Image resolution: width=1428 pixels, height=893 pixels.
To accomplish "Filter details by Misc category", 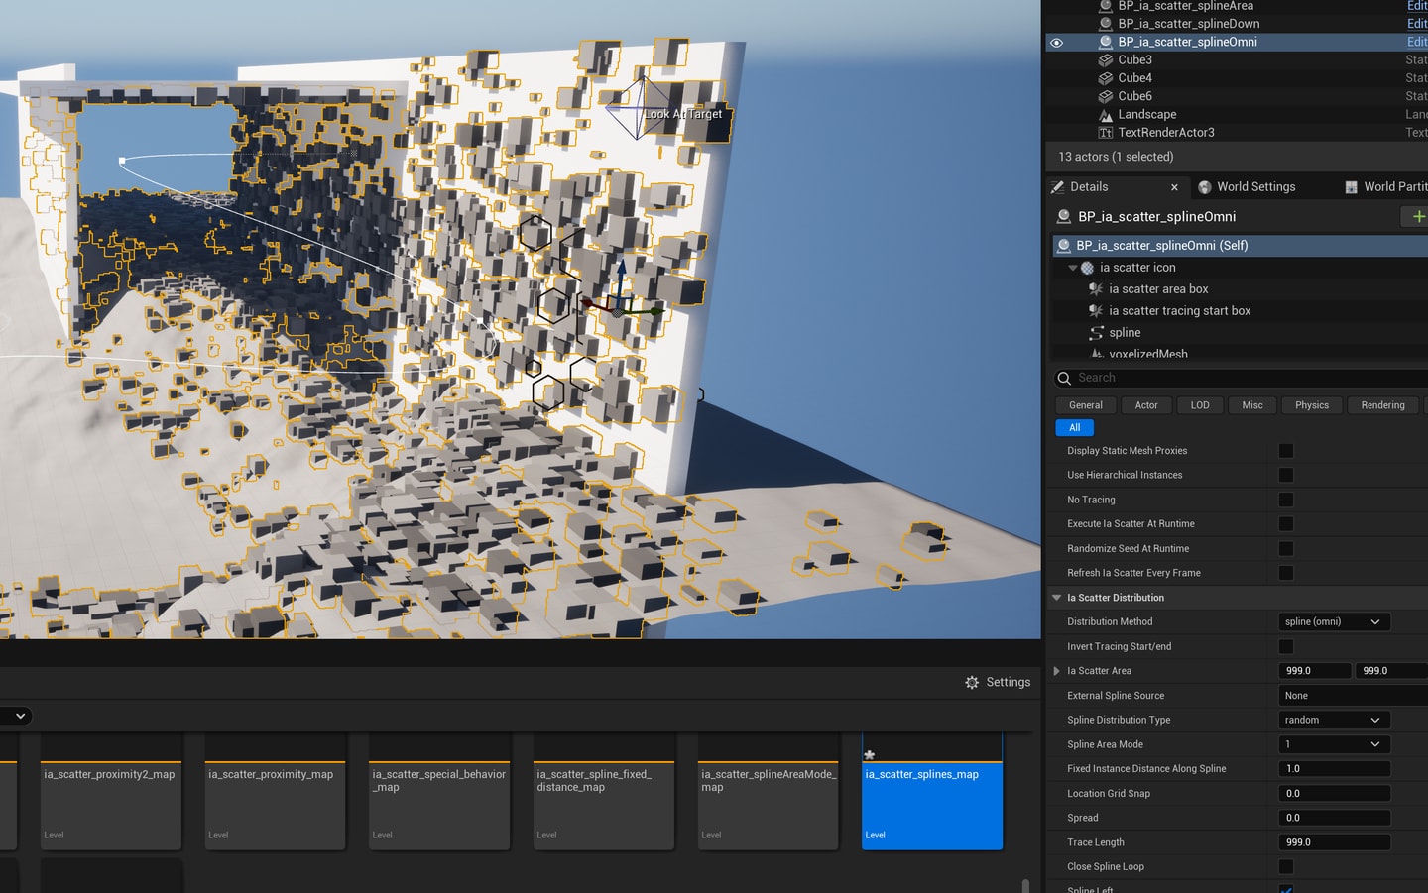I will pos(1252,405).
